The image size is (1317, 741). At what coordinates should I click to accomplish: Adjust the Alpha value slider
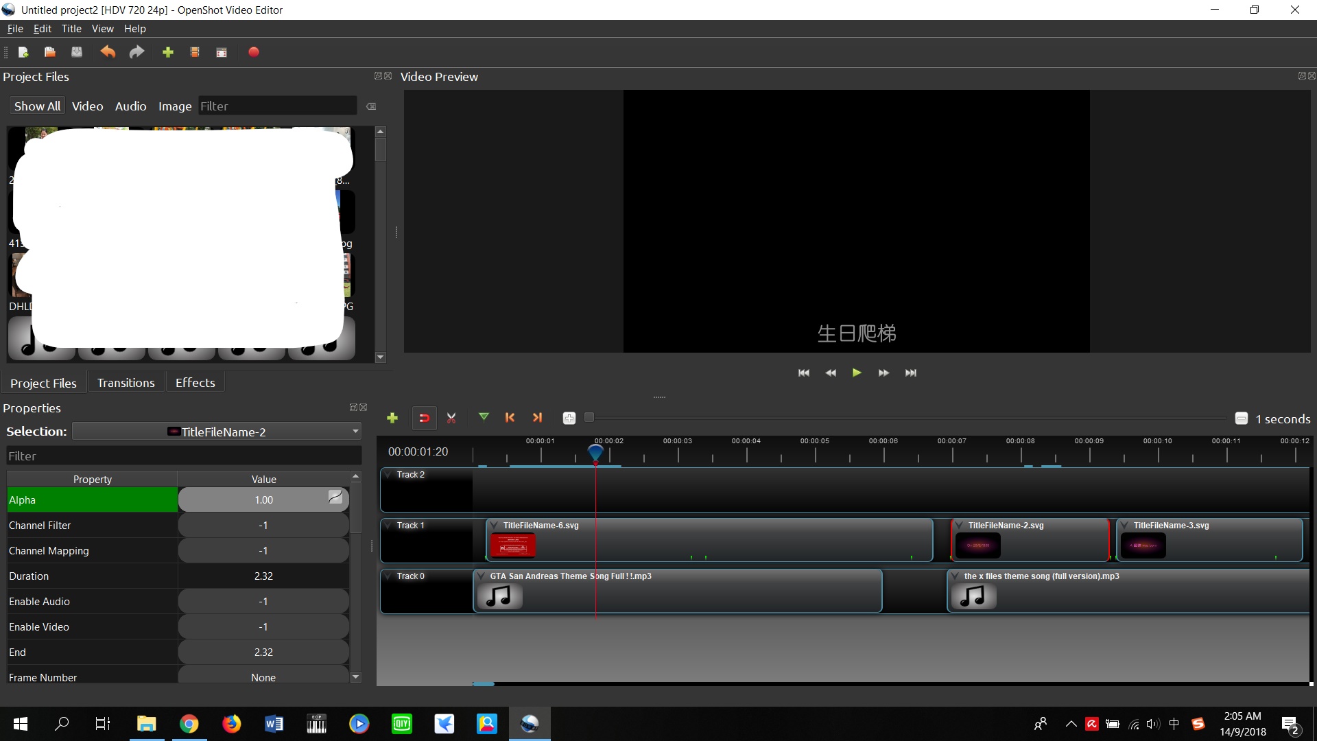click(264, 499)
